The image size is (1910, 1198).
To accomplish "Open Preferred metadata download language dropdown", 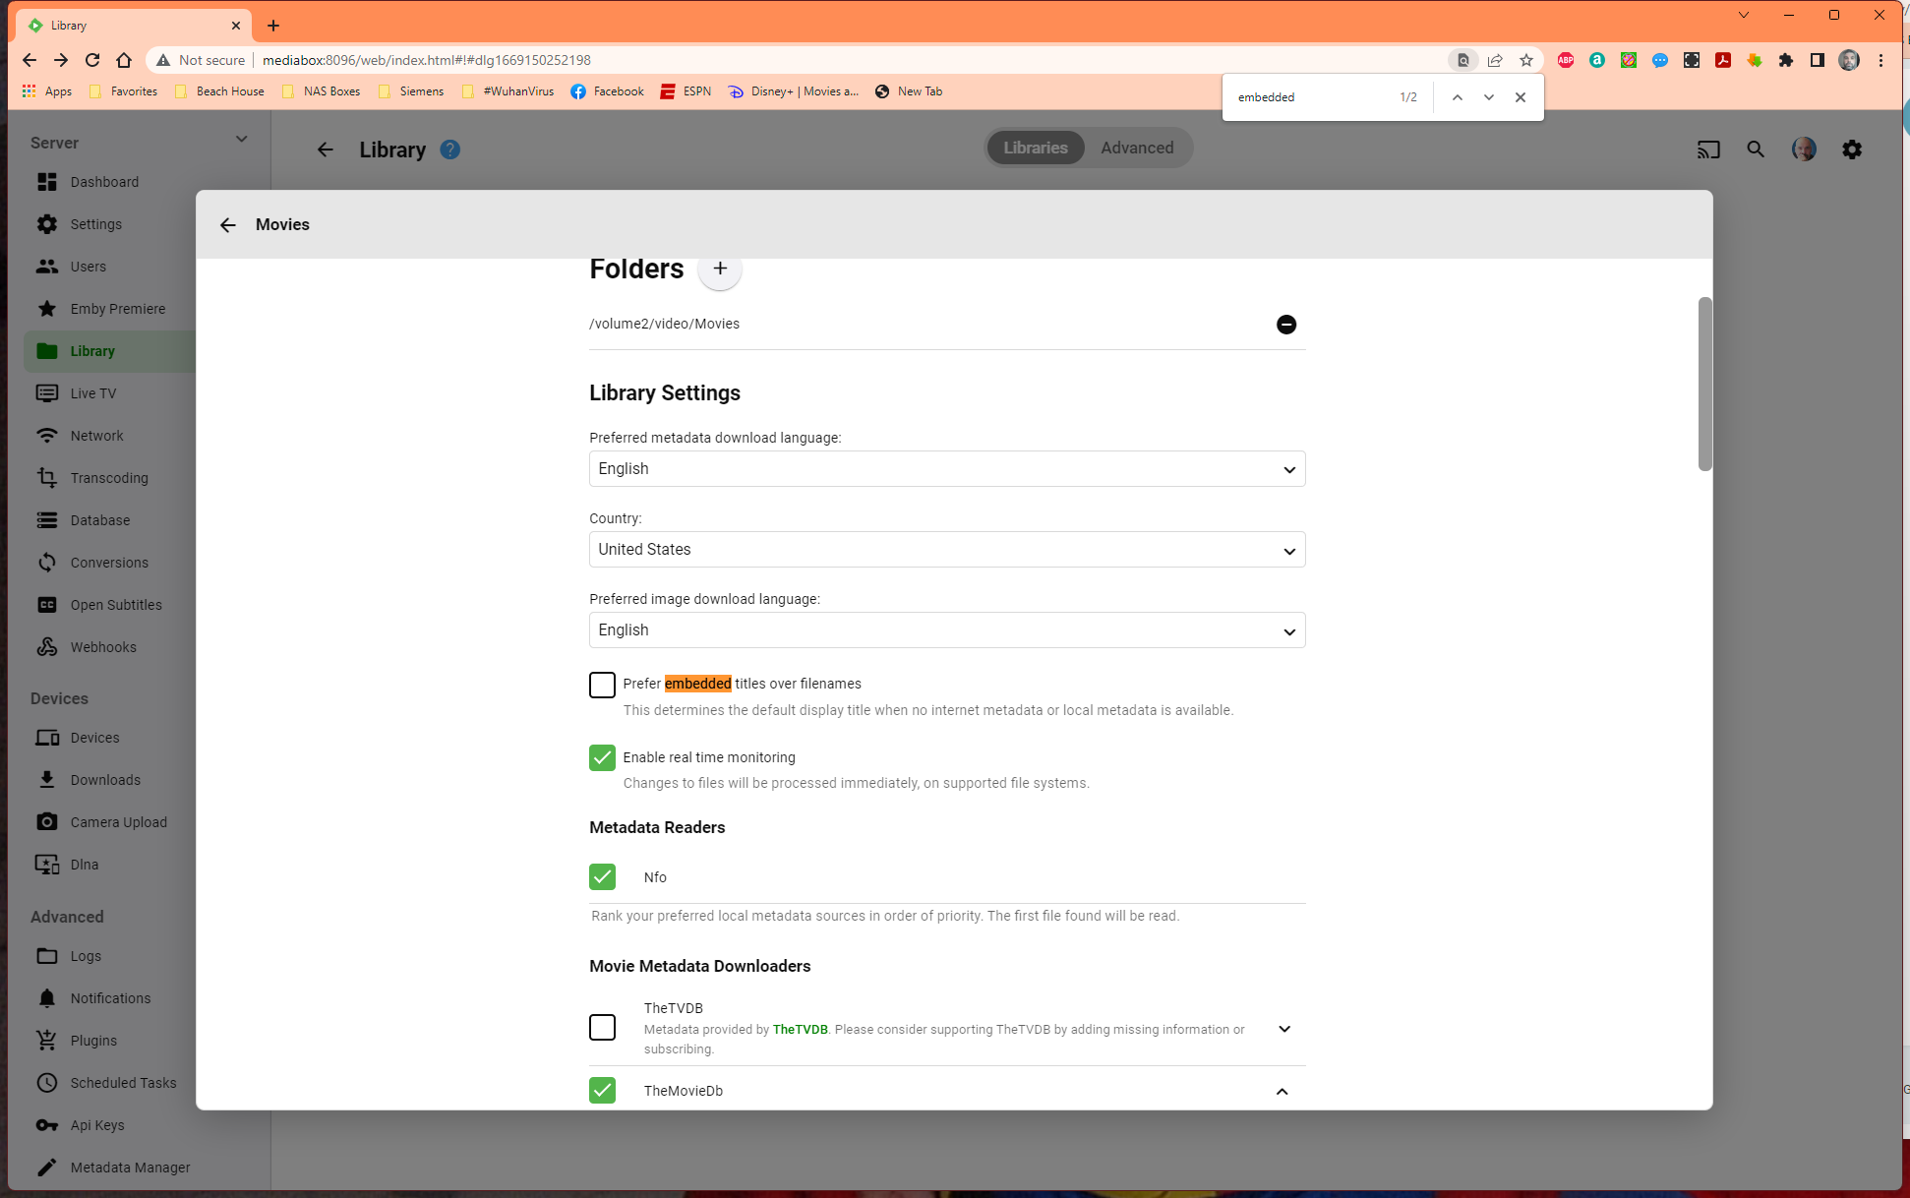I will pyautogui.click(x=946, y=469).
